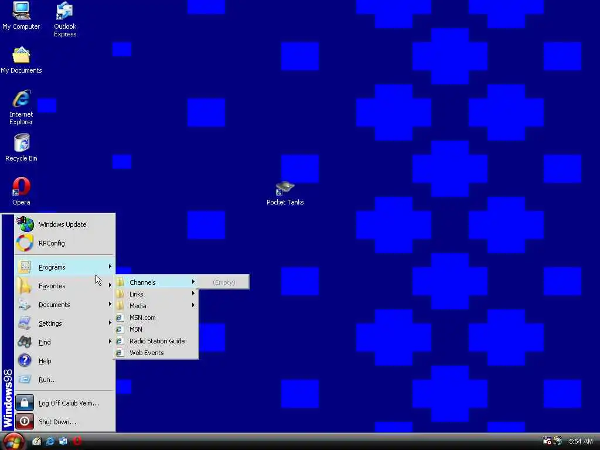Open the MSN.com favorite link

pyautogui.click(x=156, y=318)
